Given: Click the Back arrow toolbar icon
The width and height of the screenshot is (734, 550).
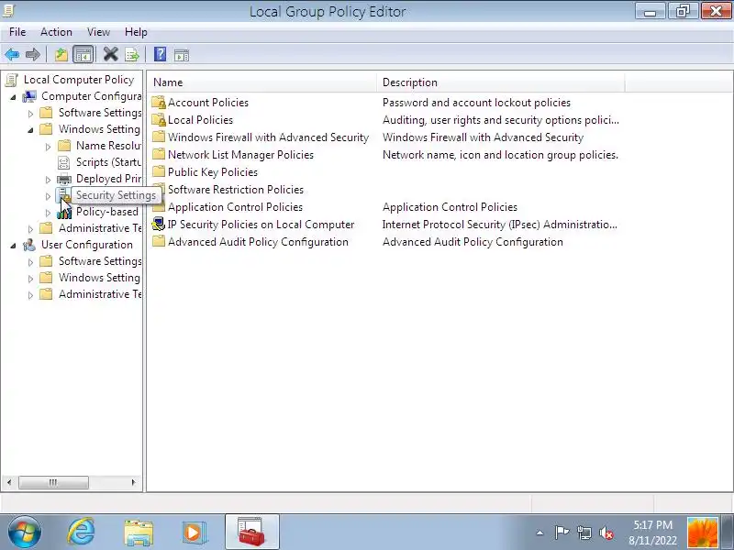Looking at the screenshot, I should click(12, 55).
